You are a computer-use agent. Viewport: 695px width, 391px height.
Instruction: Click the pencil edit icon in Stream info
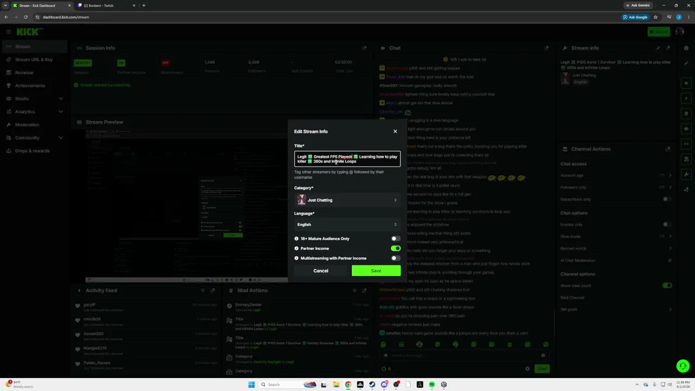pos(658,48)
